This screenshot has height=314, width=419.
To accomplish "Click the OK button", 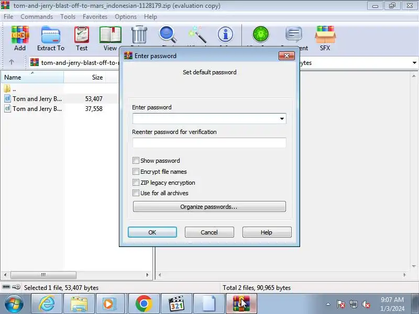I will [x=152, y=232].
